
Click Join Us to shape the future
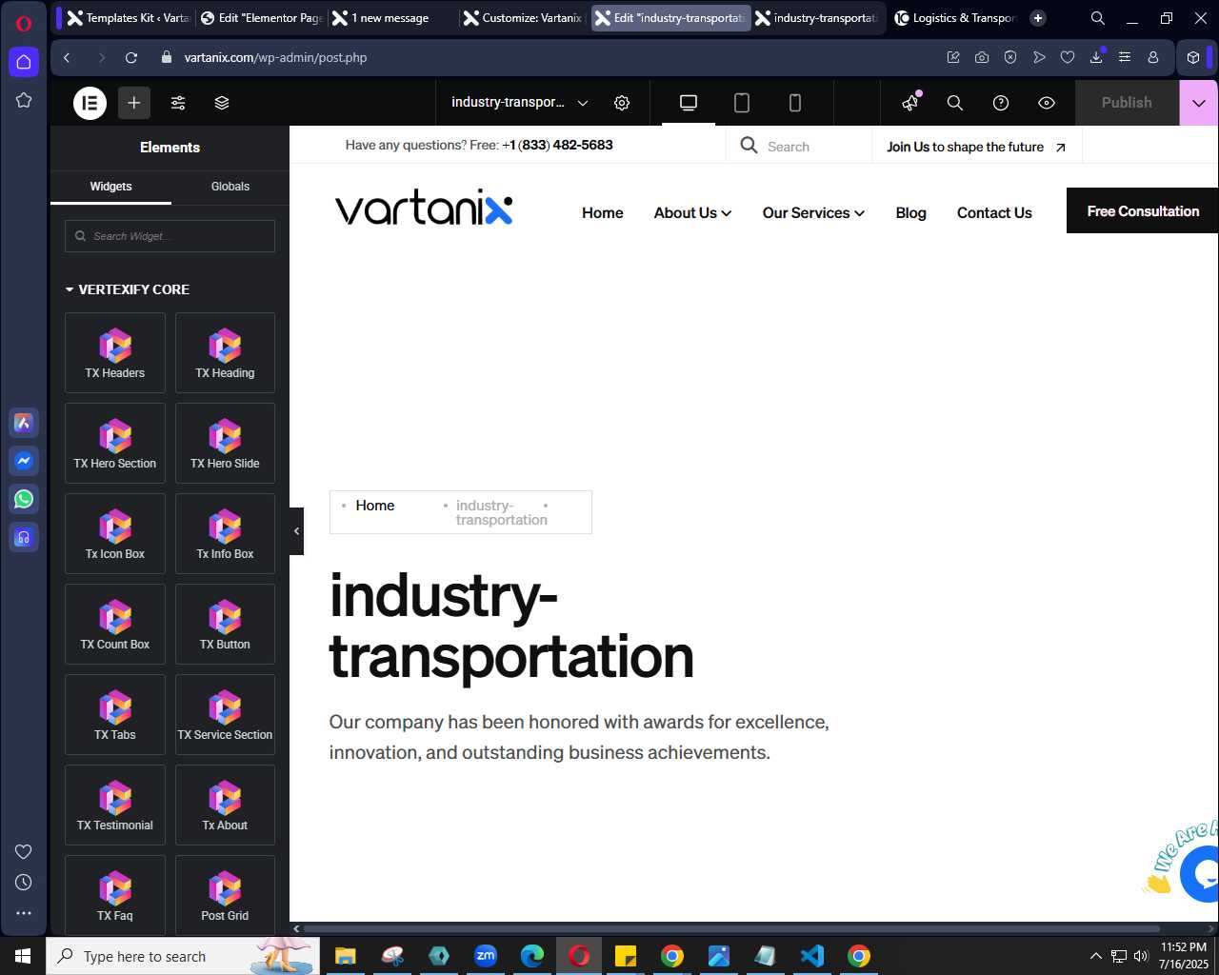pos(976,147)
